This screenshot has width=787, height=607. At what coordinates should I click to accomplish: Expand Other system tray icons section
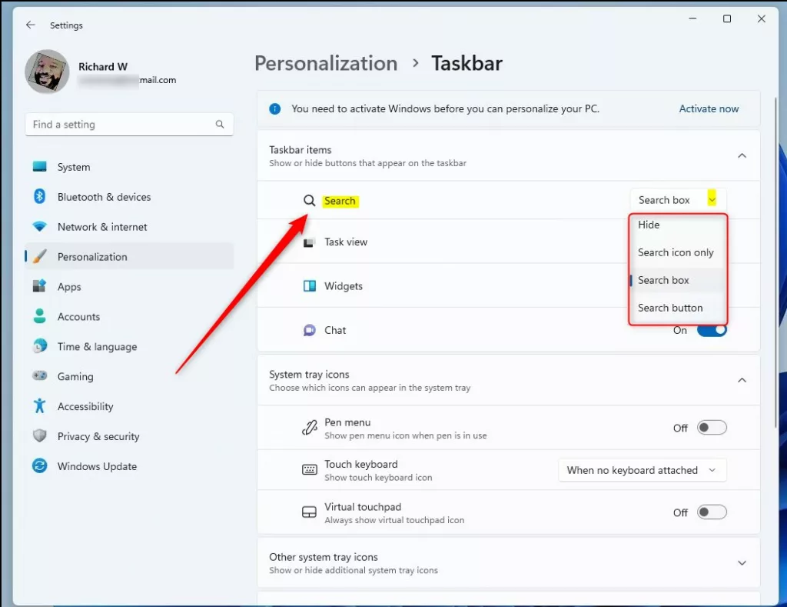coord(742,562)
